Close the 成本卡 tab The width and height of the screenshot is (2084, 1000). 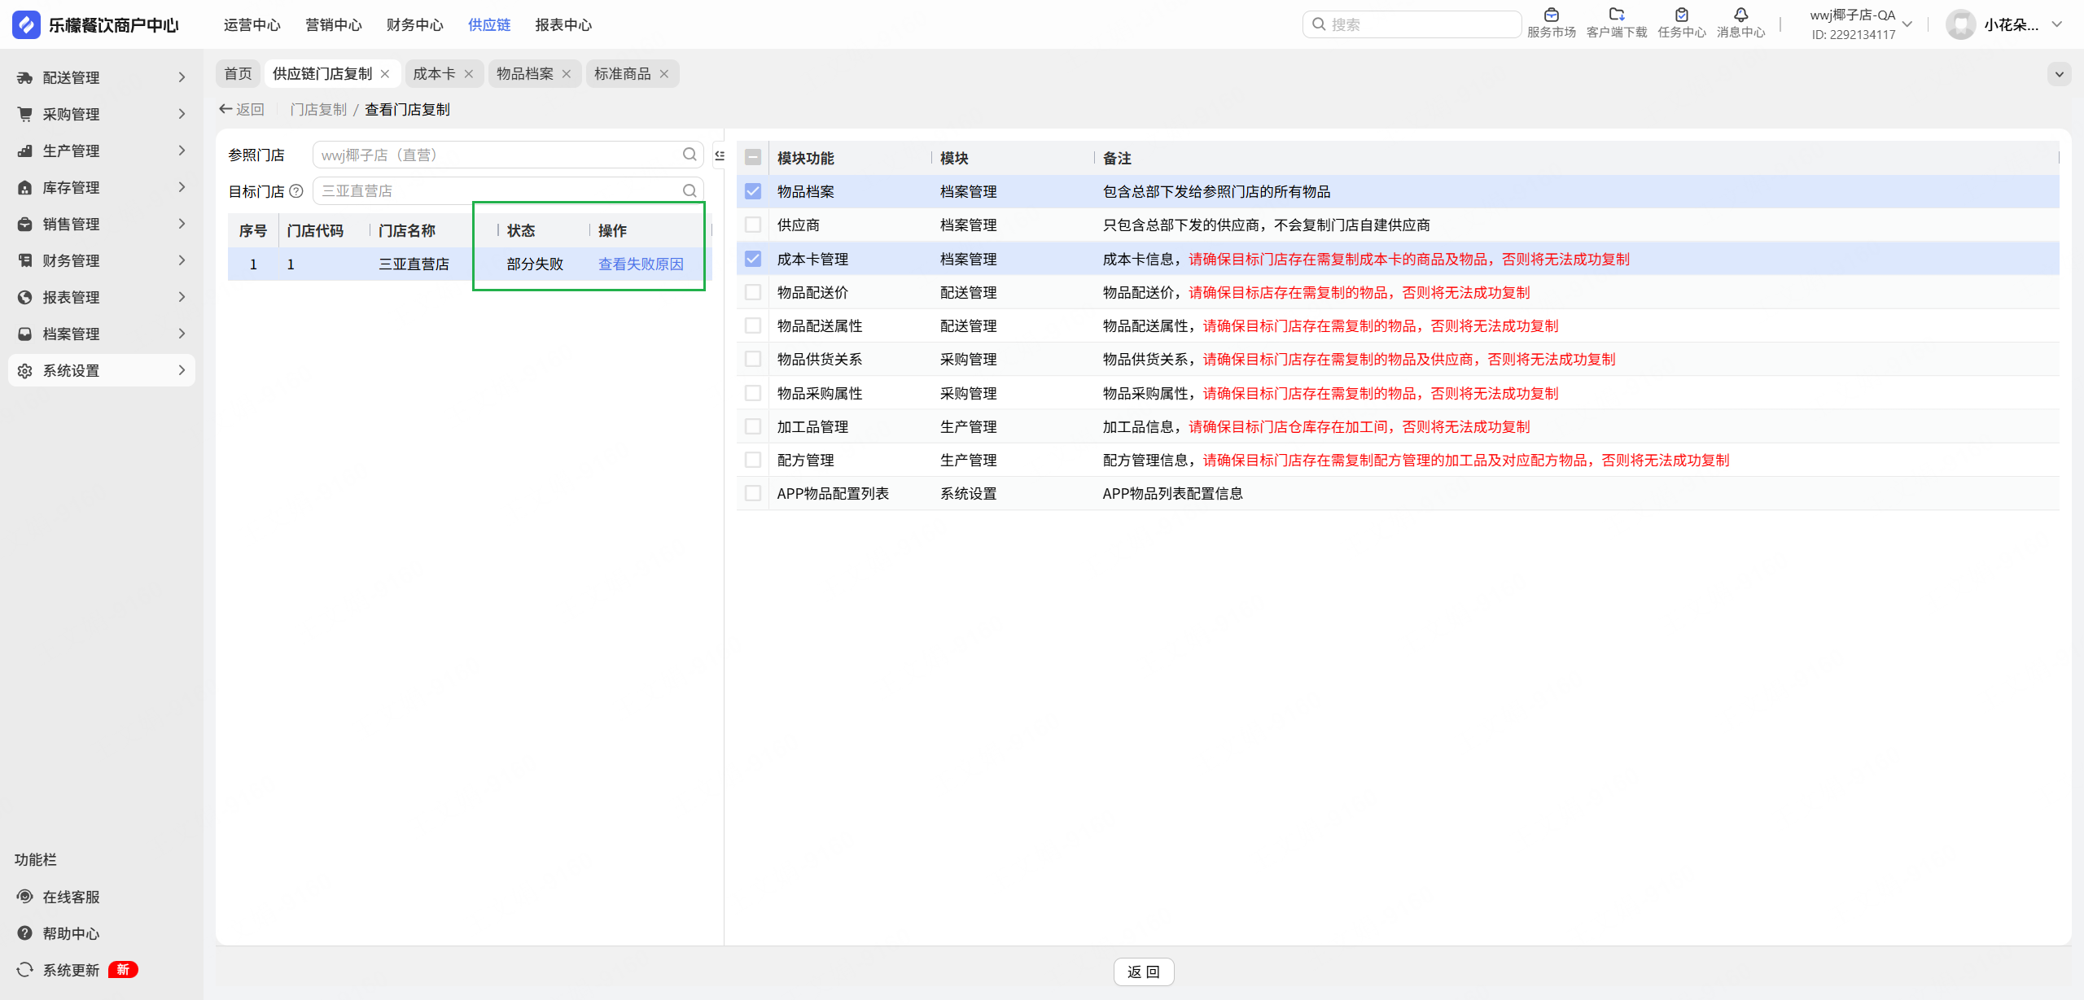point(469,74)
